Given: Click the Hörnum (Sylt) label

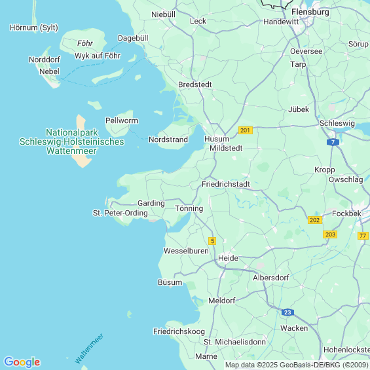Looking at the screenshot, I should pos(34,28).
